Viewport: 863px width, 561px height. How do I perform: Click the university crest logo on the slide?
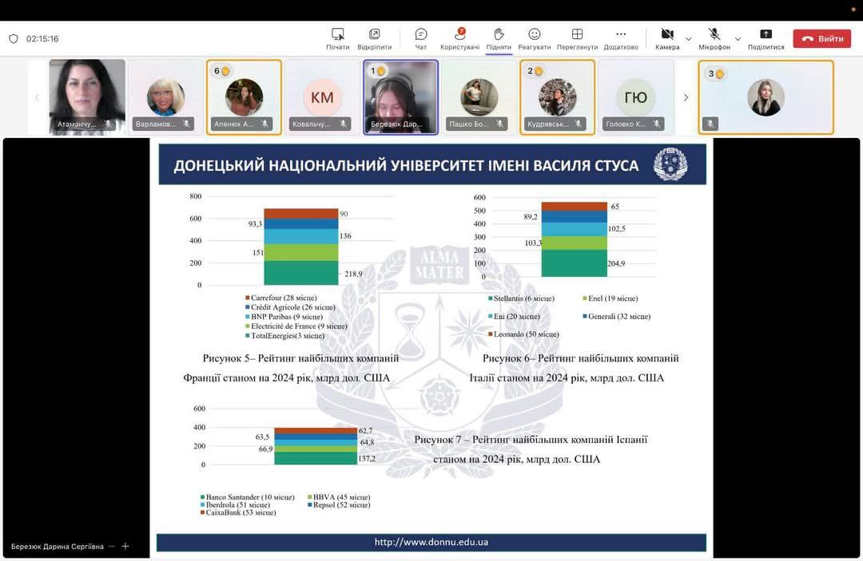click(670, 164)
